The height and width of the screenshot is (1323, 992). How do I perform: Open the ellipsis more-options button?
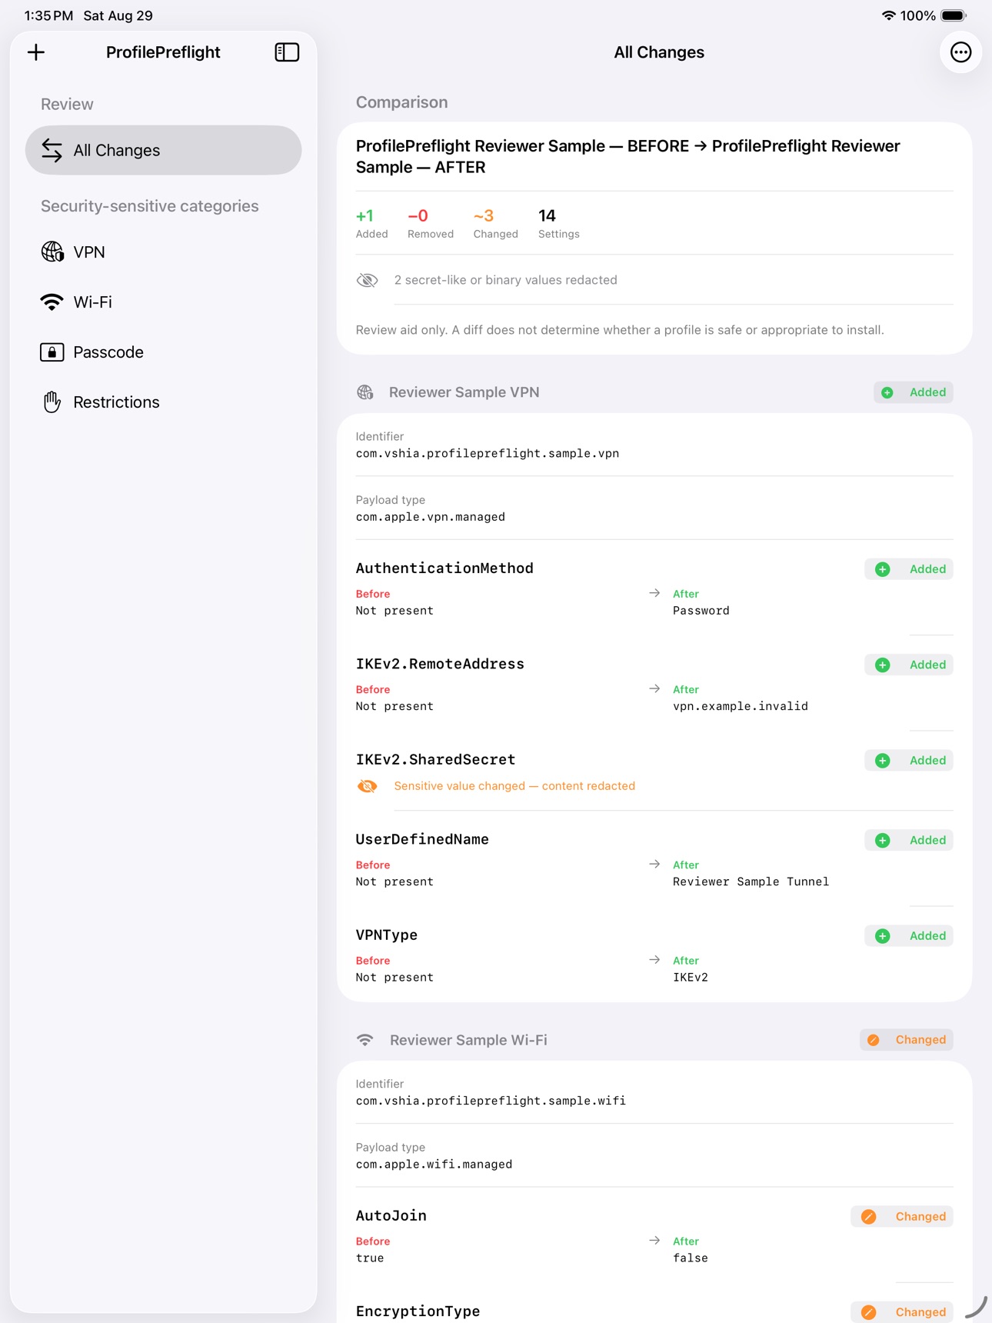tap(960, 52)
